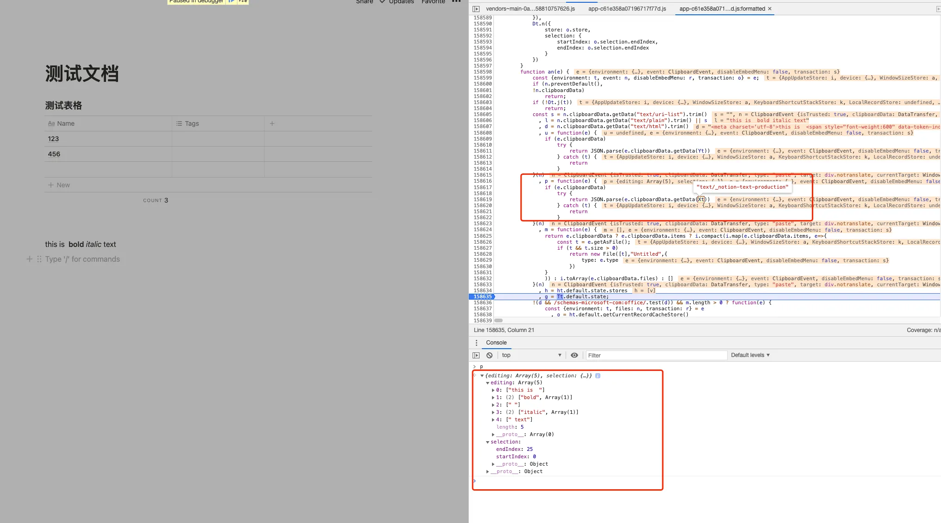Collapse the editing Array(5) node

point(487,383)
